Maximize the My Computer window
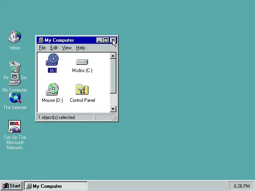This screenshot has height=191, width=255. (x=106, y=40)
